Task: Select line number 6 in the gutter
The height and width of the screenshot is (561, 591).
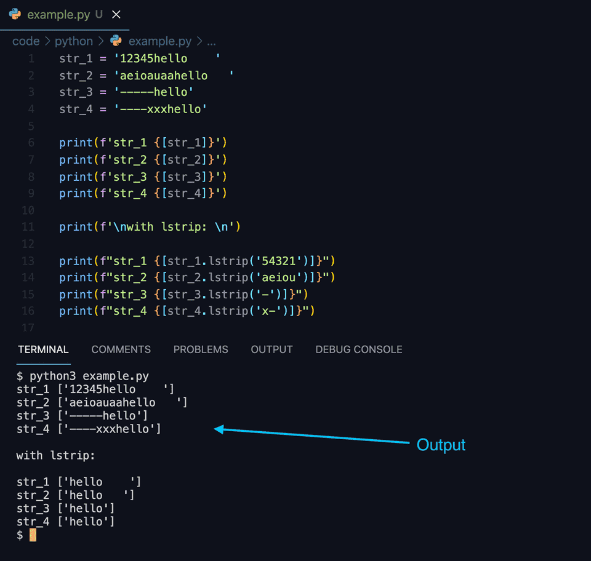Action: point(30,142)
